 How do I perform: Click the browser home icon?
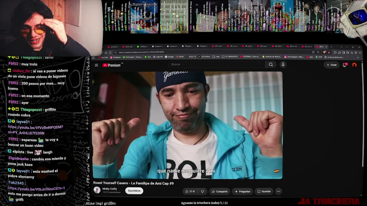[x=106, y=52]
